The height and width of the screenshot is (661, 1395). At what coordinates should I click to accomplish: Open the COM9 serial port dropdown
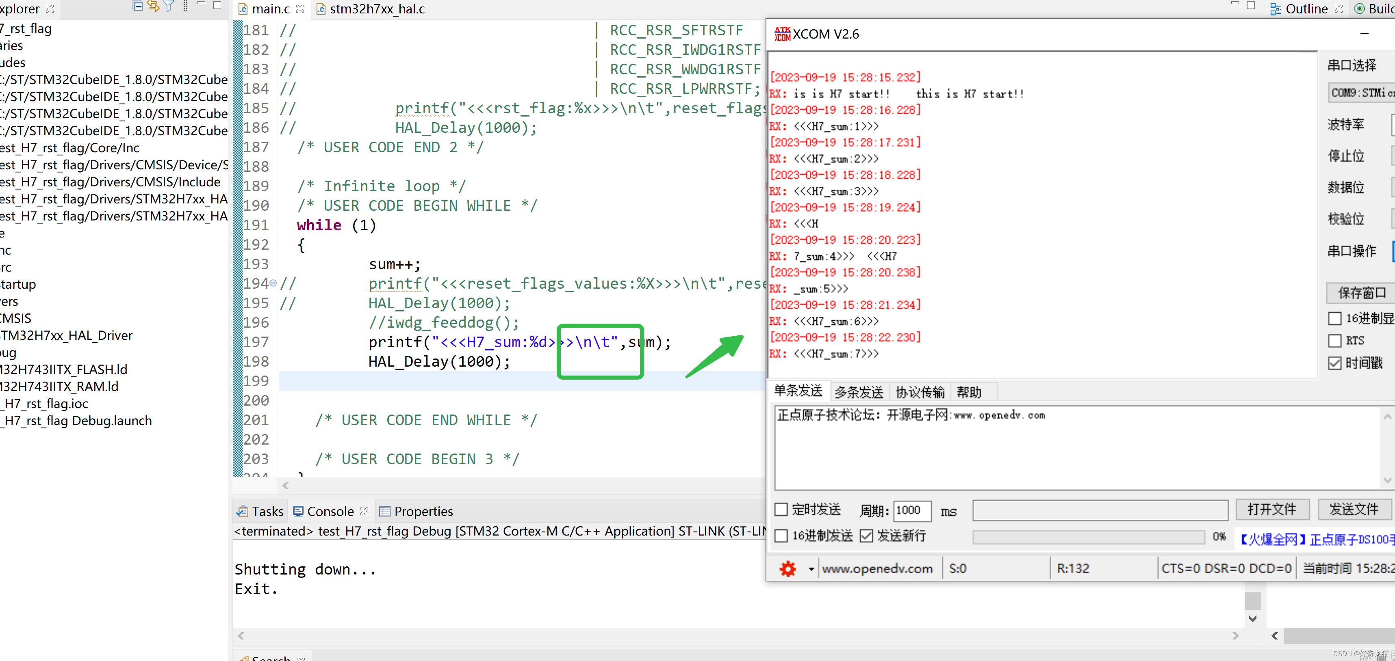pyautogui.click(x=1361, y=93)
